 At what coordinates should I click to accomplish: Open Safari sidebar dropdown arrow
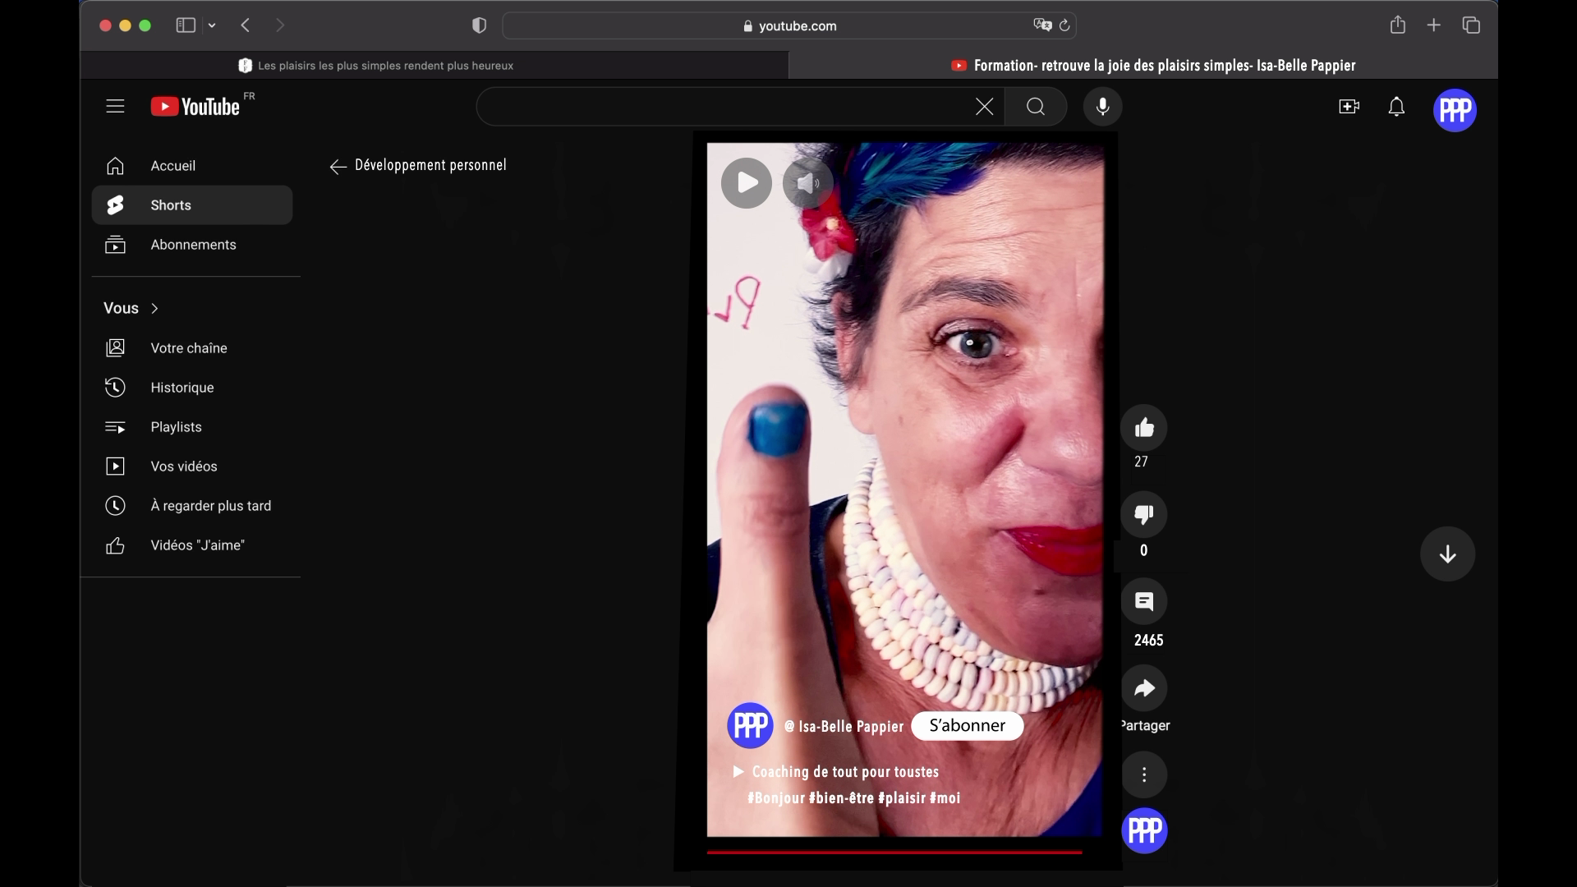(212, 25)
